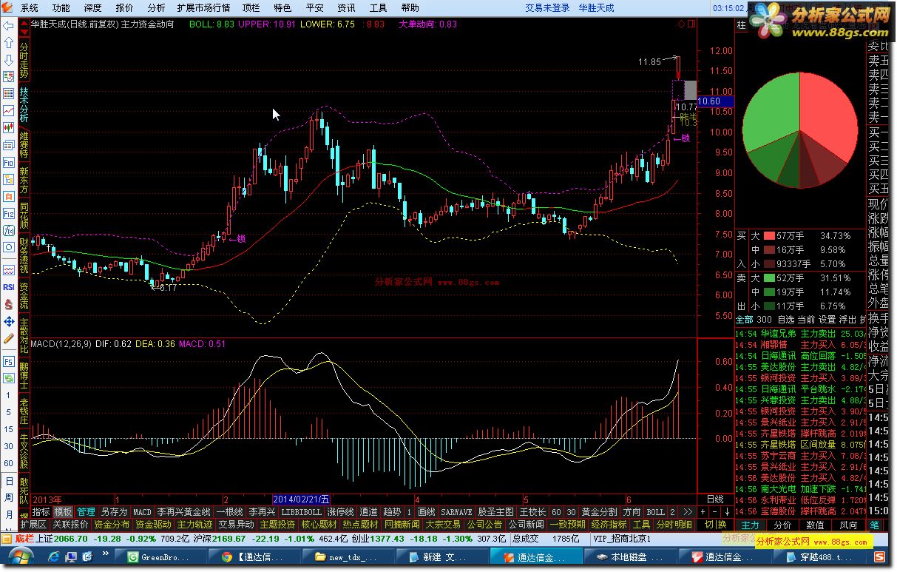Toggle the 模板 template button
The image size is (897, 572).
63,511
